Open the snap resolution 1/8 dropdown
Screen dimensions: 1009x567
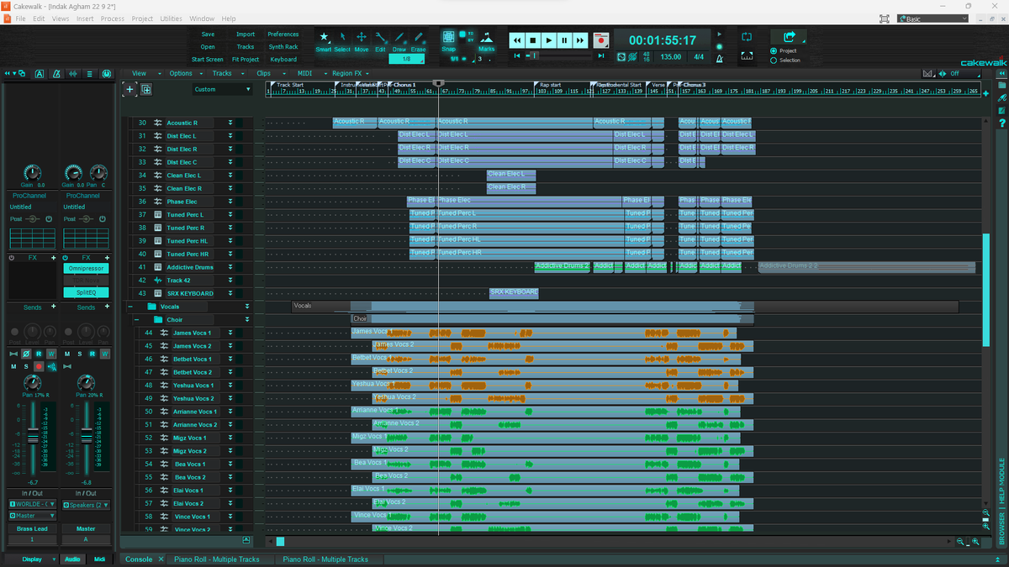coord(407,59)
